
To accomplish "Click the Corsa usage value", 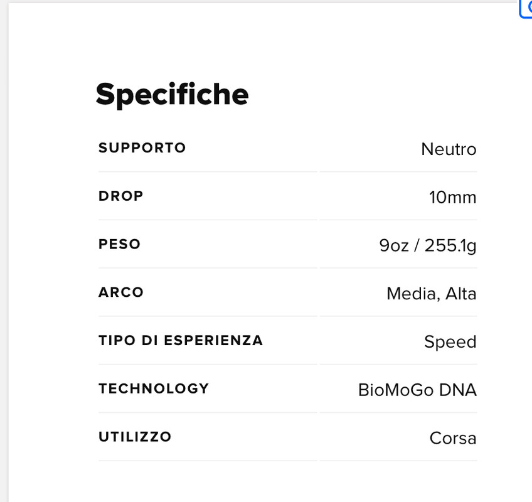I will tap(453, 438).
